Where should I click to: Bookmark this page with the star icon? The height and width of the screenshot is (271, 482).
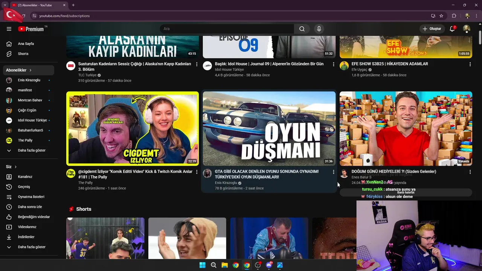[441, 16]
